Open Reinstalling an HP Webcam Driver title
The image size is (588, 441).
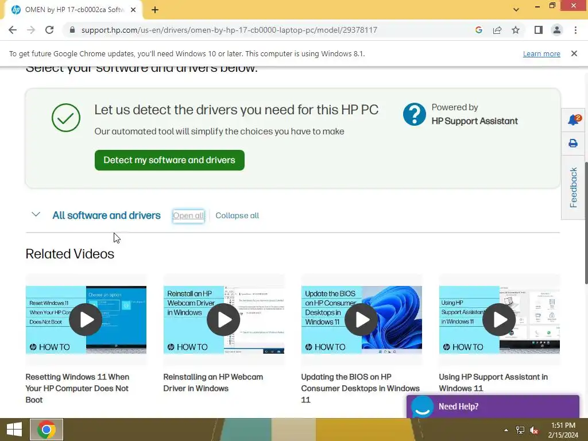[x=213, y=382]
